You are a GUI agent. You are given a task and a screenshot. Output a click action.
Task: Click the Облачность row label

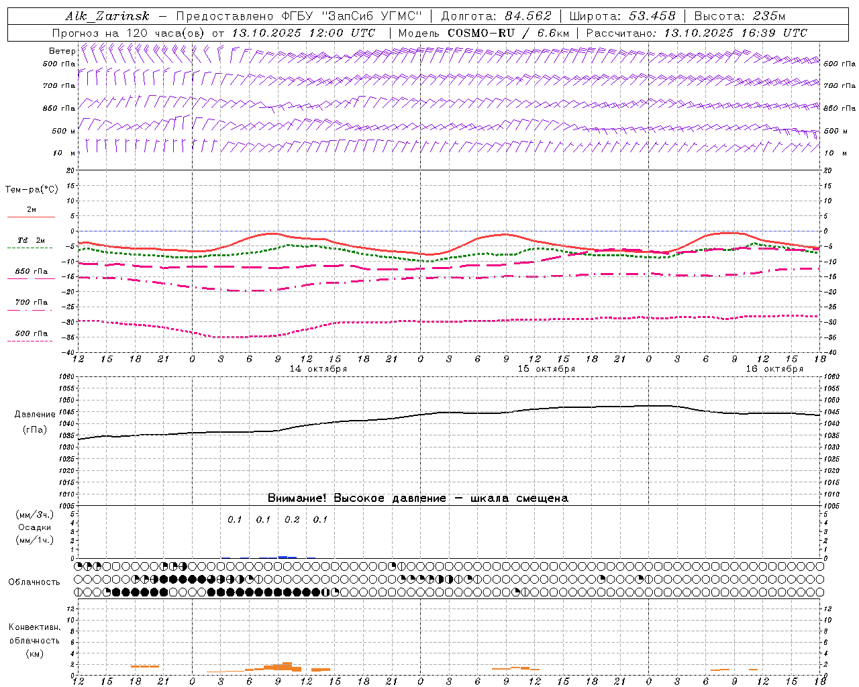(x=34, y=582)
